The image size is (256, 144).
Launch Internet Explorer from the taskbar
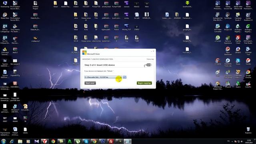(12, 141)
